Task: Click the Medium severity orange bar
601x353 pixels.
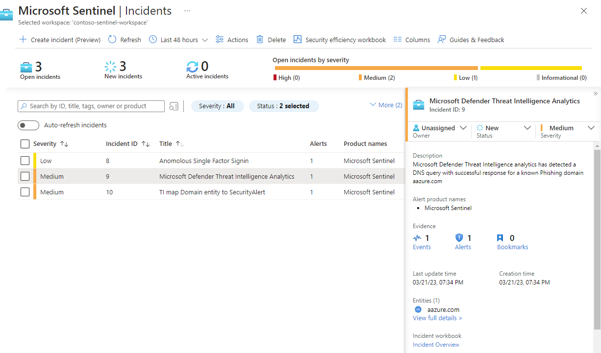Action: click(375, 68)
